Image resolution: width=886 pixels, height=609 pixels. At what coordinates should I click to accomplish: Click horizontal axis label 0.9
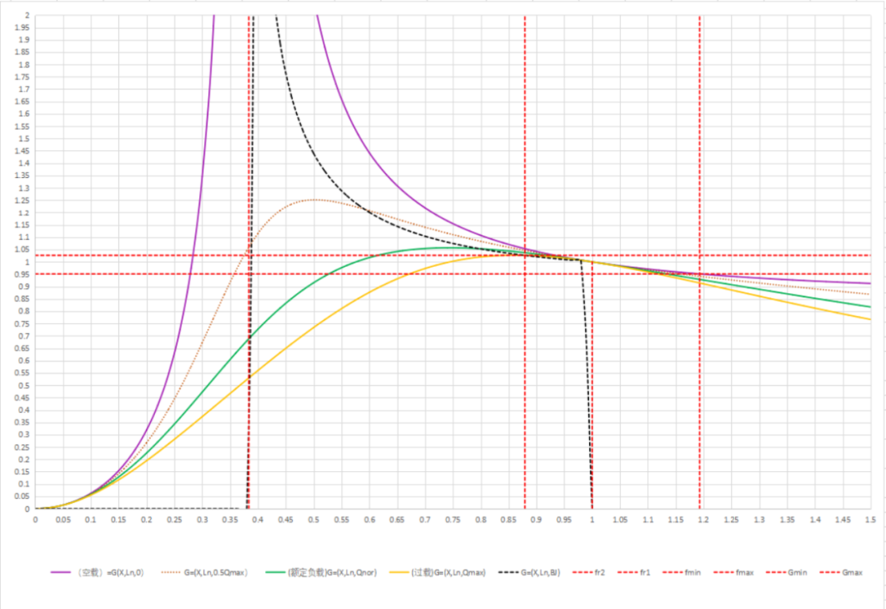click(x=537, y=520)
